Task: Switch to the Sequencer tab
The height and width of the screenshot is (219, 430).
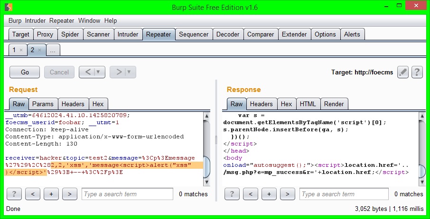Action: click(x=194, y=35)
